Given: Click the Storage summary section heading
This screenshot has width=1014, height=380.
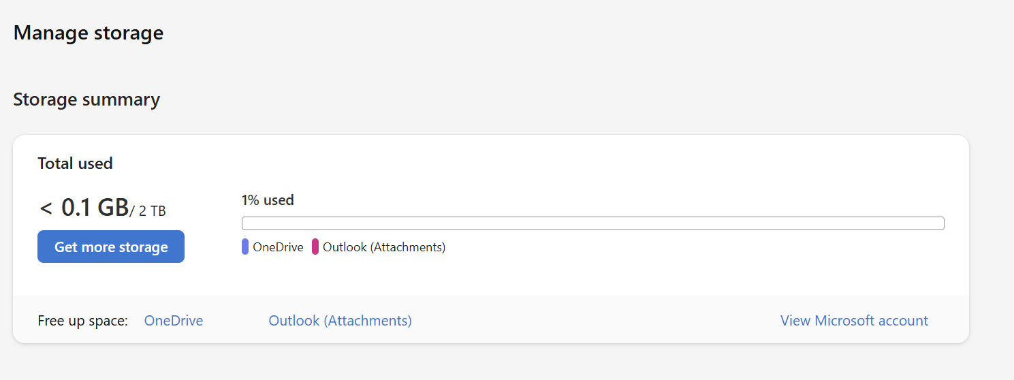Looking at the screenshot, I should [x=86, y=99].
